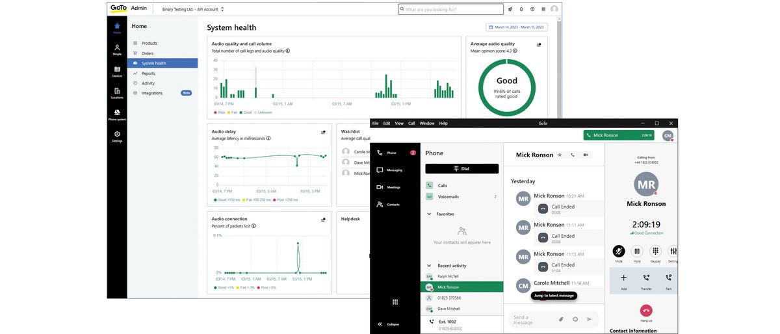Click Jump to latest message

point(554,295)
